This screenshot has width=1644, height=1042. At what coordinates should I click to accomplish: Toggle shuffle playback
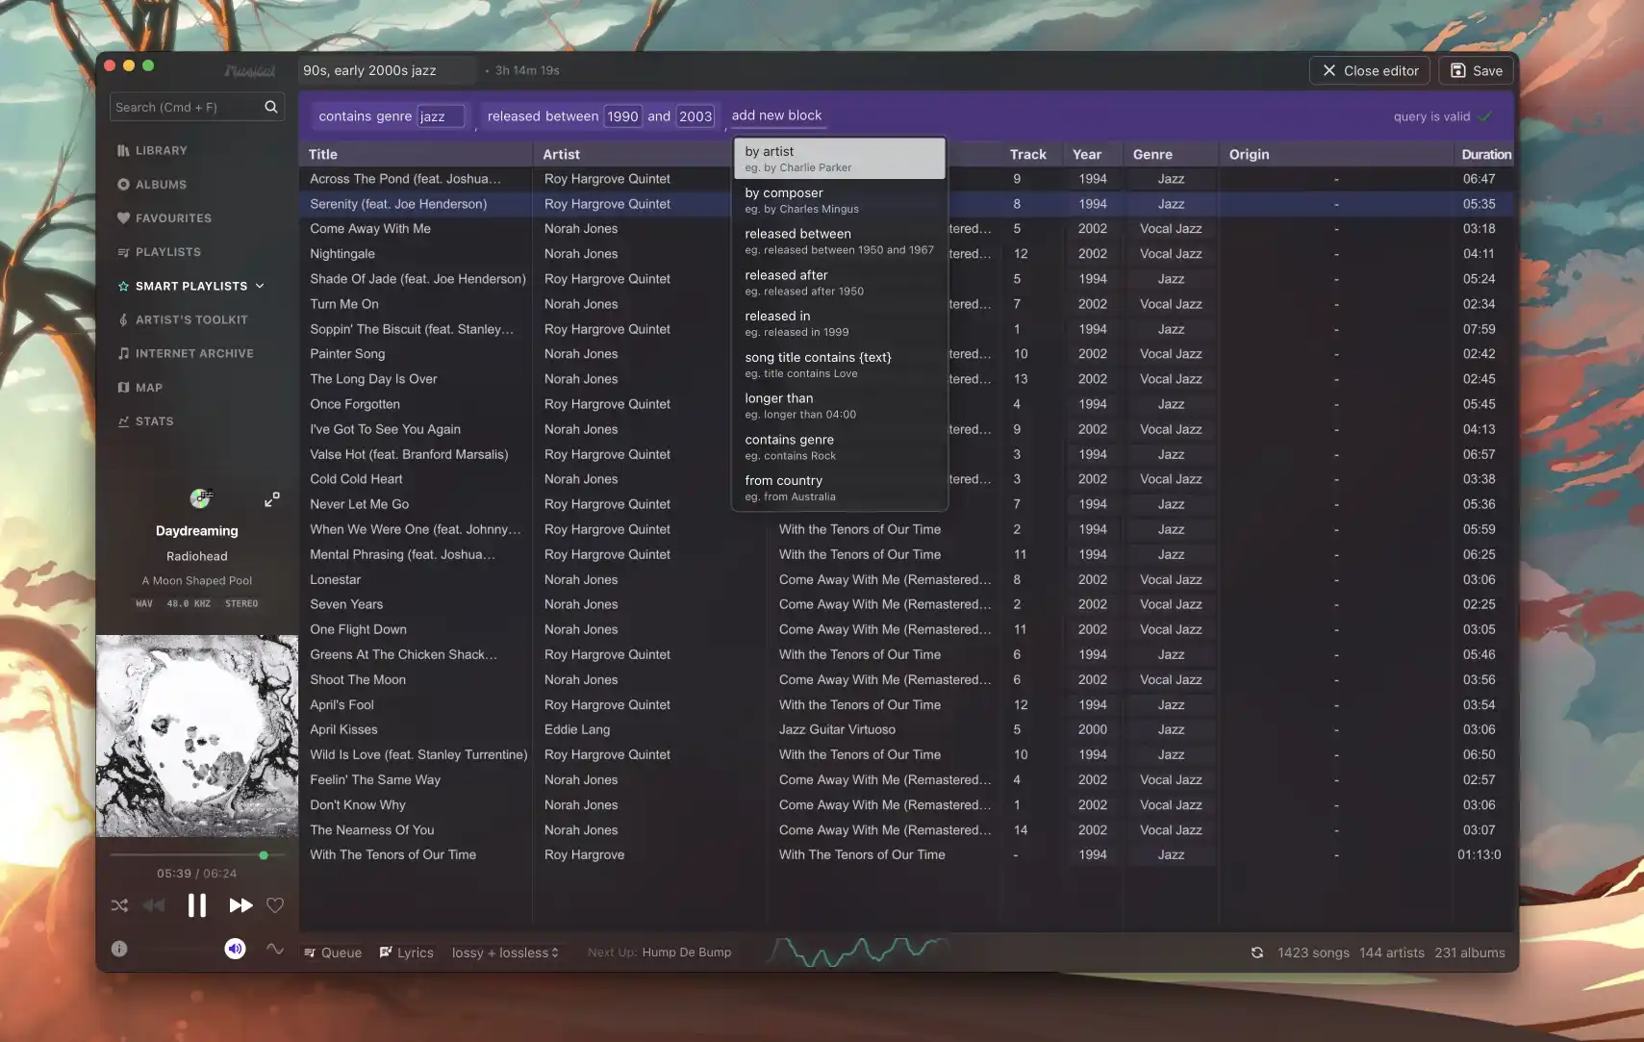(x=119, y=905)
